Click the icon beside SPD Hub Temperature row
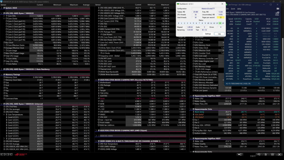Image resolution: width=284 pixels, height=160 pixels. 99,144
